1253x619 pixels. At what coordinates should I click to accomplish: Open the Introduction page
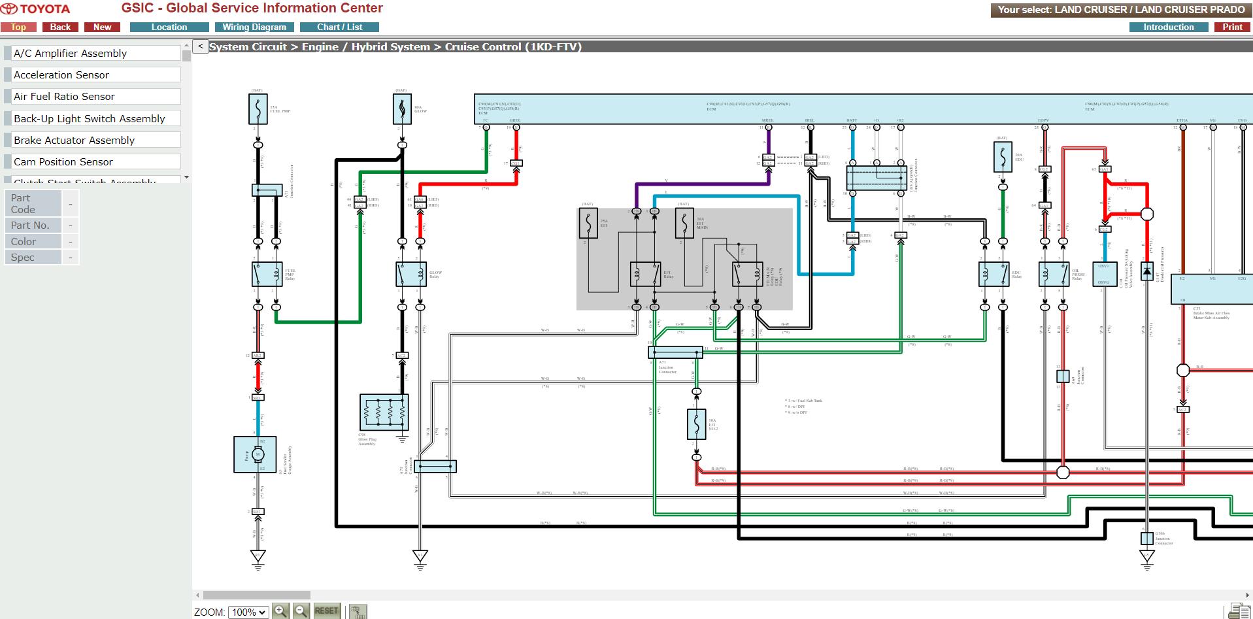[1169, 27]
